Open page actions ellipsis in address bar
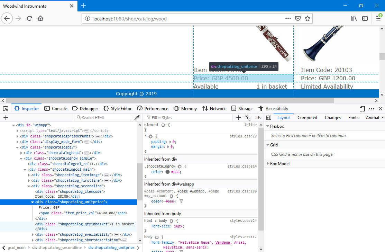385x252 pixels. pos(288,18)
